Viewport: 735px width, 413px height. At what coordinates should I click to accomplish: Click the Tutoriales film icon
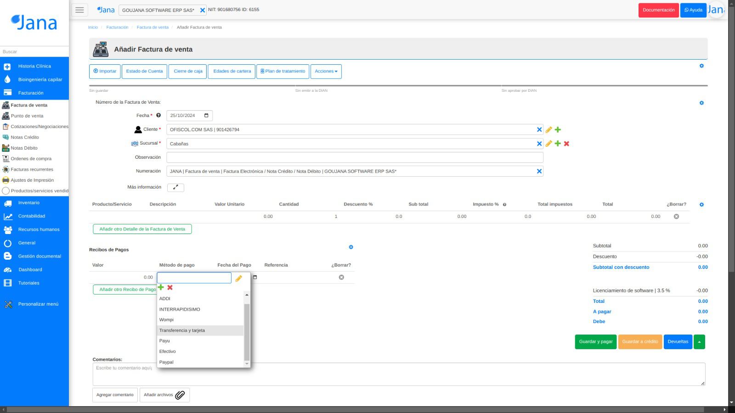pyautogui.click(x=8, y=283)
